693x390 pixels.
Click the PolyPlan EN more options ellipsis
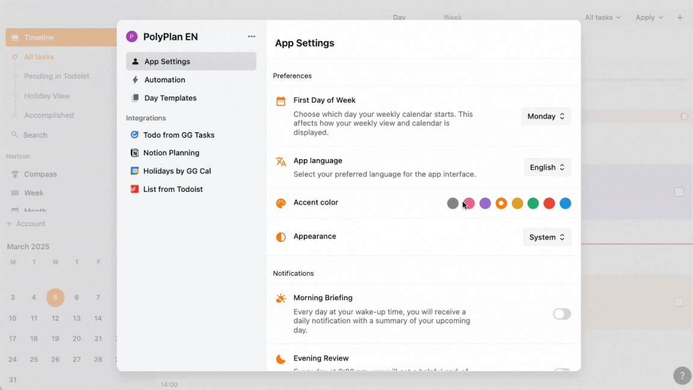click(x=251, y=37)
